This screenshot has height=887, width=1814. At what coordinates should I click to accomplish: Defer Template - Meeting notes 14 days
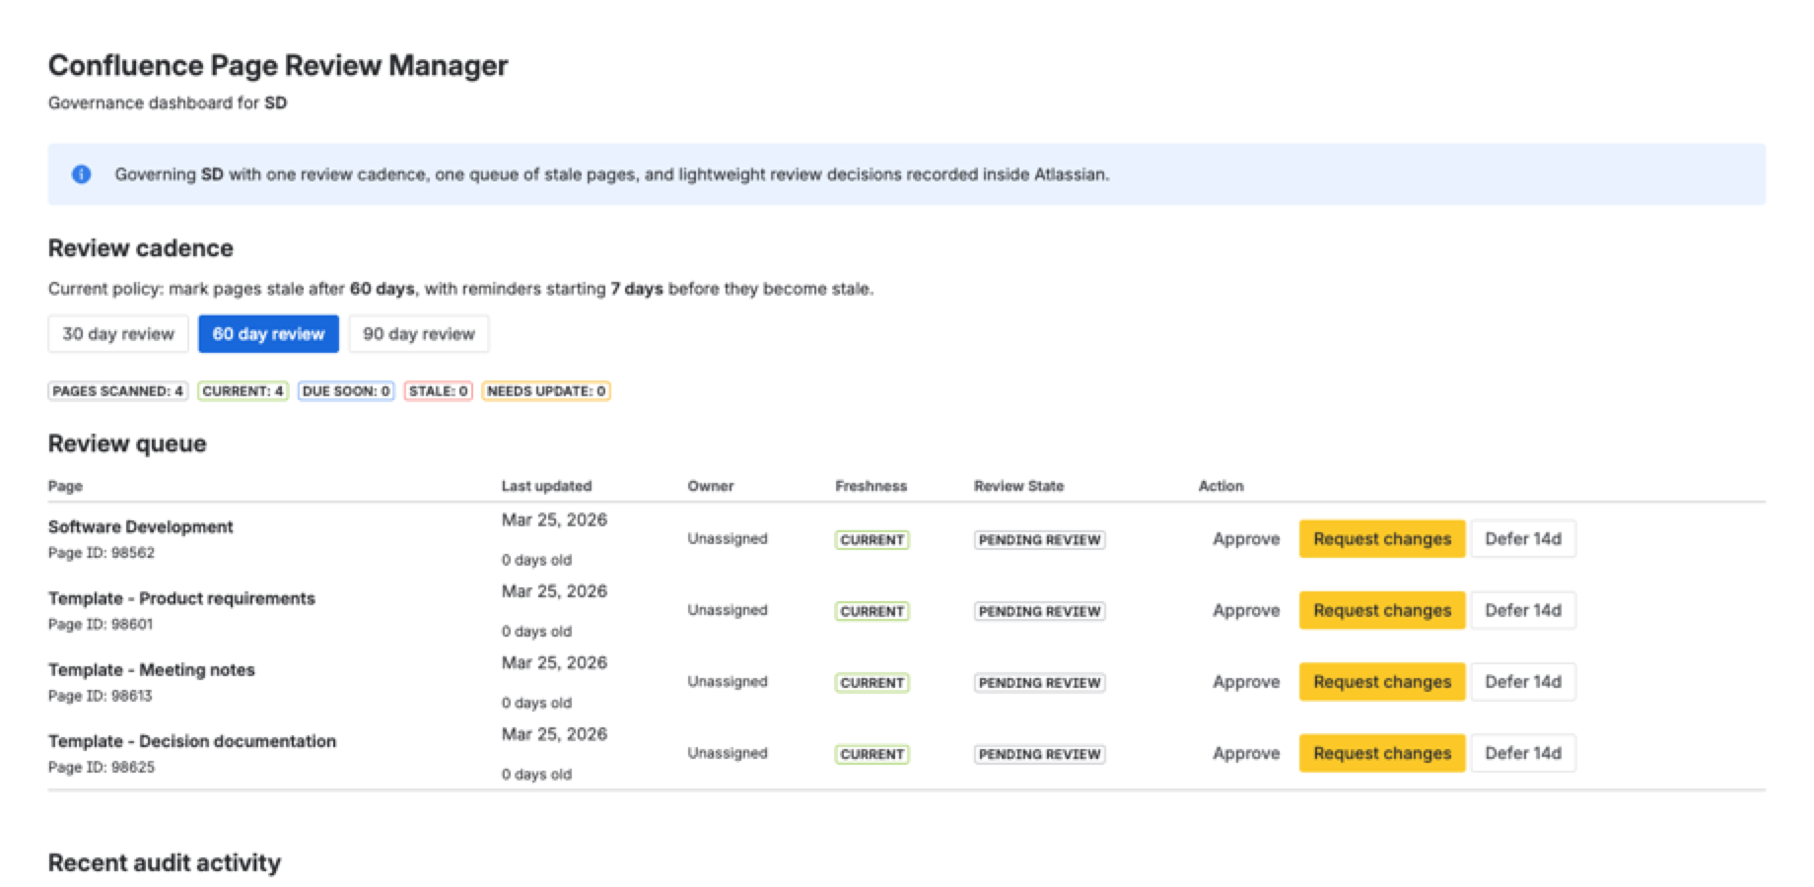(1522, 682)
